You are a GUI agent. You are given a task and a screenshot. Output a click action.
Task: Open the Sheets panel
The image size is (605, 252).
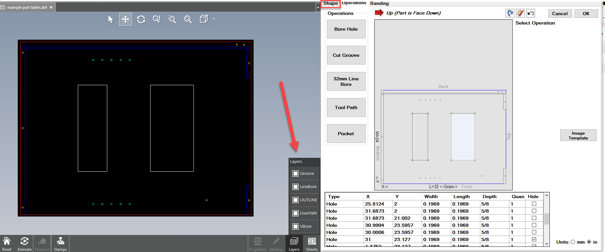[x=312, y=244]
